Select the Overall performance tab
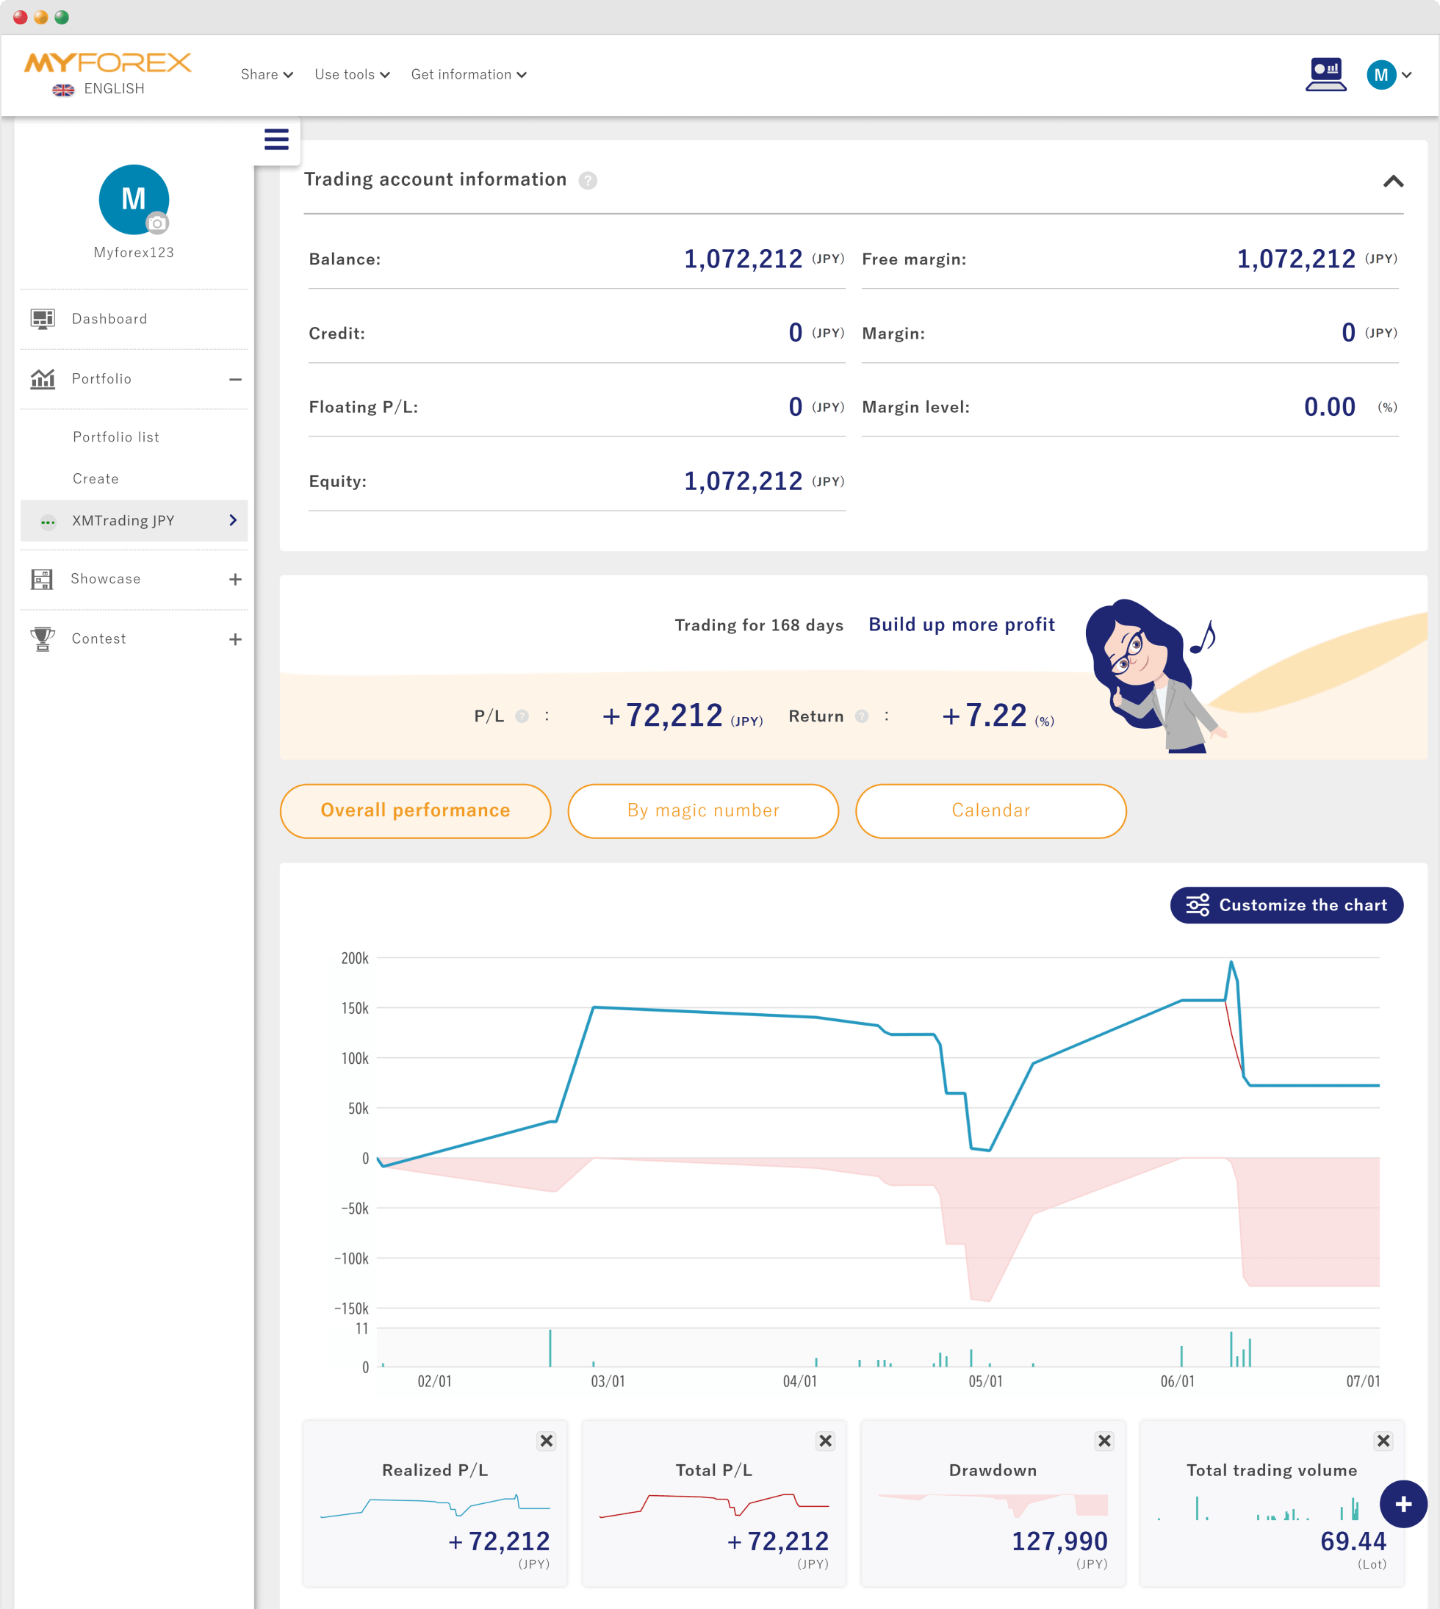The height and width of the screenshot is (1609, 1440). 415,811
